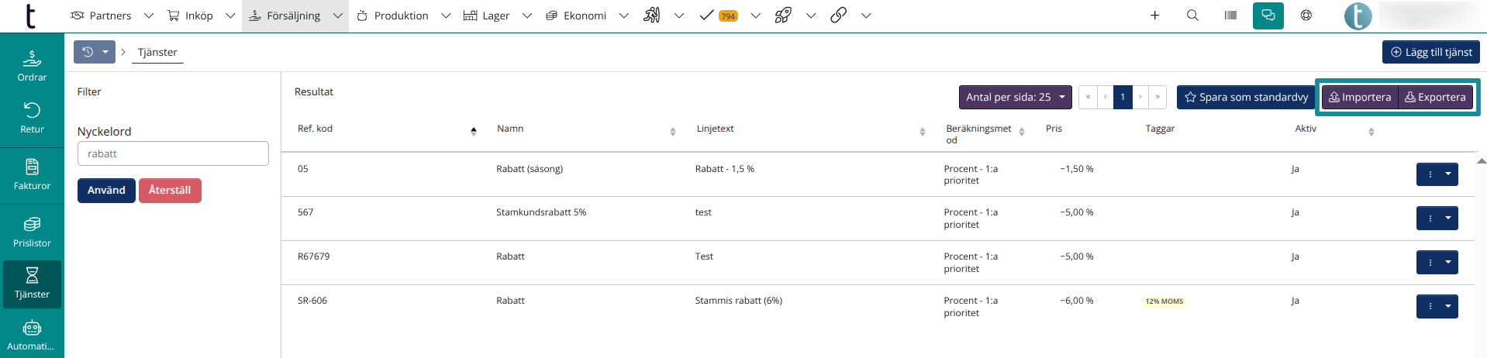The width and height of the screenshot is (1487, 358).
Task: Click the barcode scanner icon
Action: tap(1230, 15)
